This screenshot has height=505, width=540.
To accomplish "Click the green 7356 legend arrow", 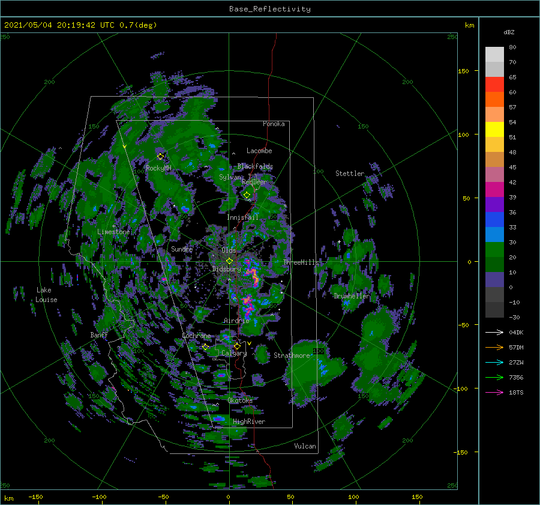I will (494, 378).
